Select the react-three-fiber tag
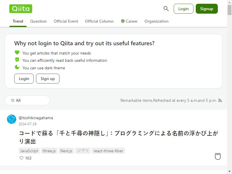Viewport: 232px width, 174px height. (x=108, y=151)
